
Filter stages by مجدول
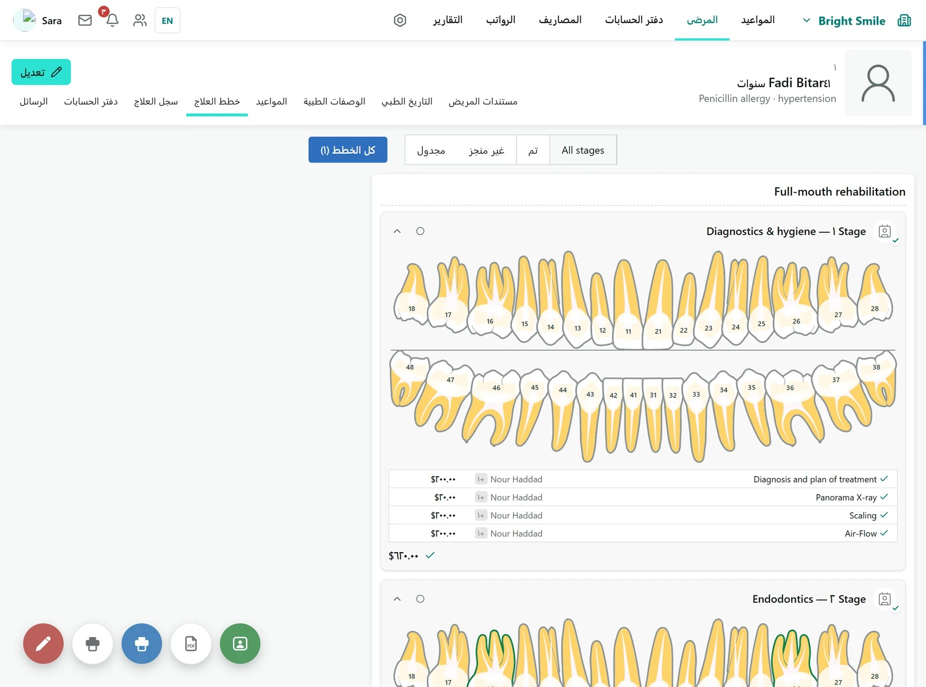[431, 150]
